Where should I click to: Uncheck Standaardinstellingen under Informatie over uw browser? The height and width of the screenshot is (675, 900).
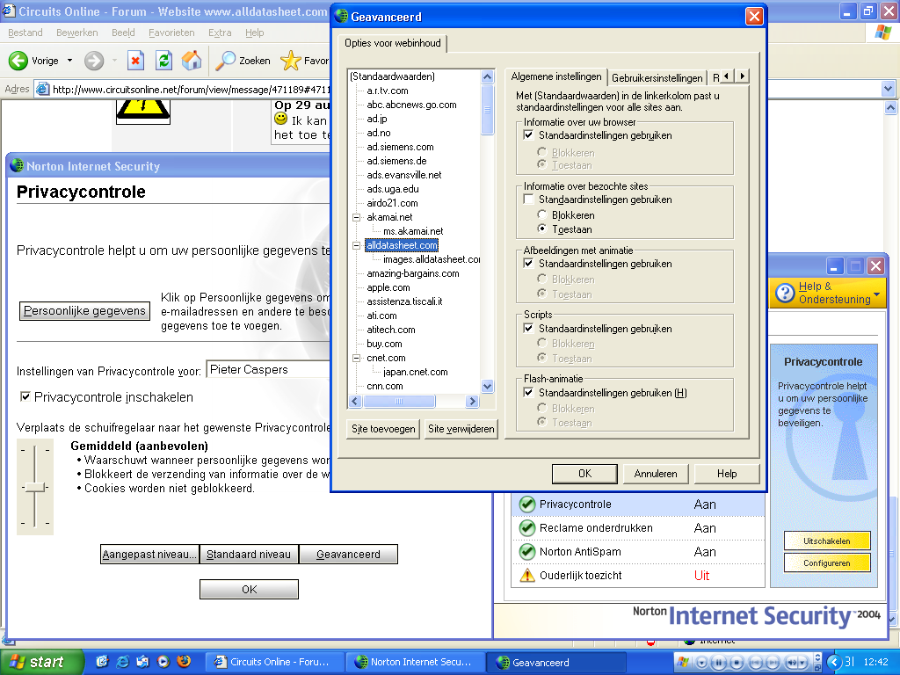click(528, 135)
